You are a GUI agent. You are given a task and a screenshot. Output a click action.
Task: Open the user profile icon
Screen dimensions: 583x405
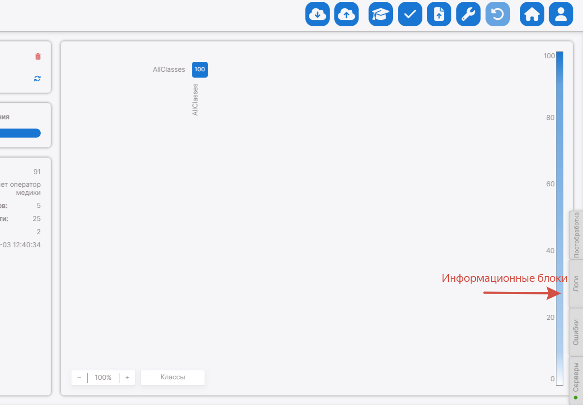pos(561,14)
